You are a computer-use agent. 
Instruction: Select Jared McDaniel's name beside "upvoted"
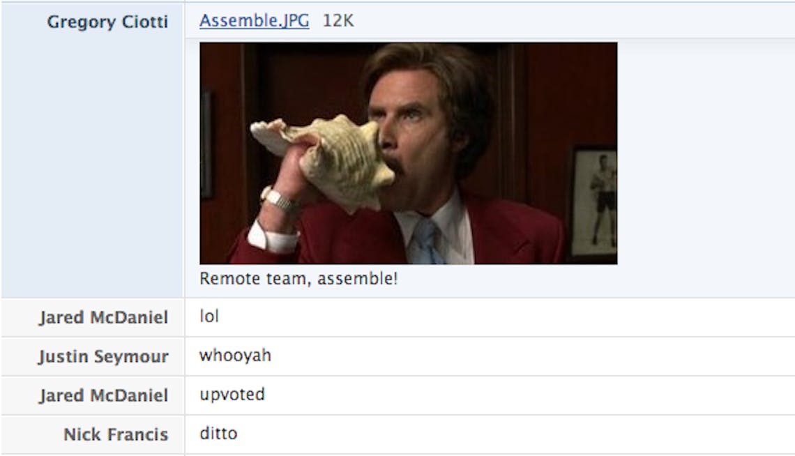pos(103,395)
